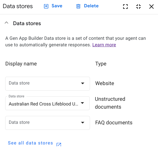Click the Data stores section heading
Image resolution: width=158 pixels, height=156 pixels.
click(x=27, y=23)
